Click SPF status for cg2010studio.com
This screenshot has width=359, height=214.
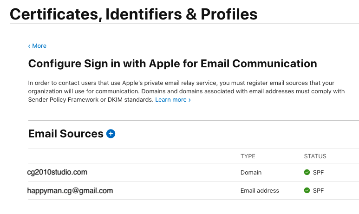pos(318,172)
